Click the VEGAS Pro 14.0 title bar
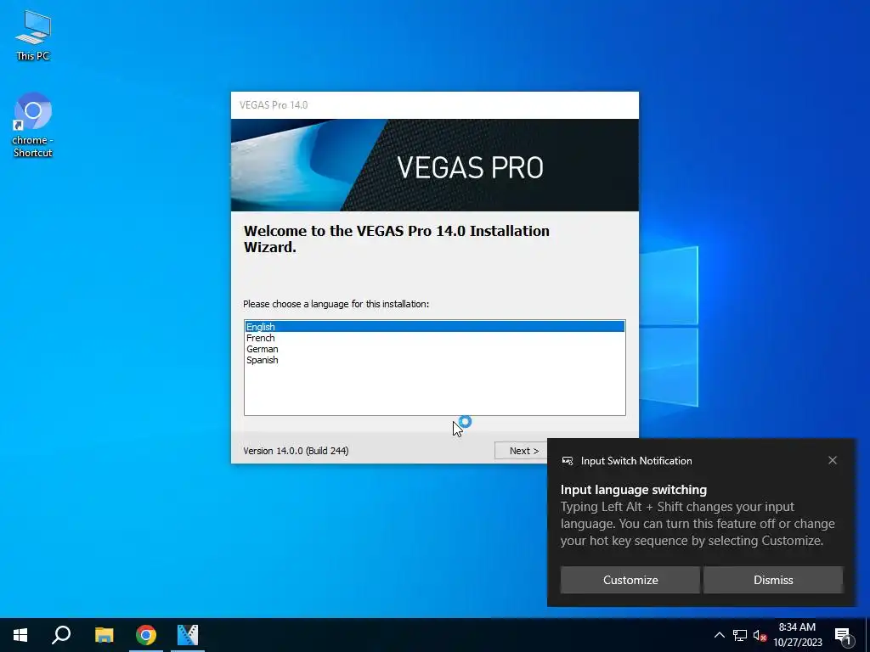 [x=434, y=105]
